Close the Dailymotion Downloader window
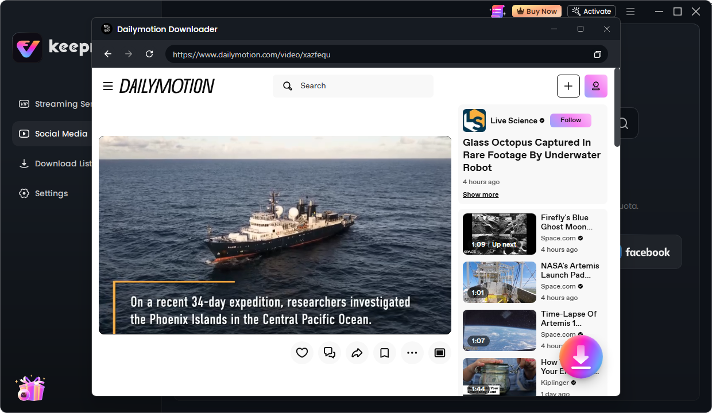This screenshot has width=712, height=413. pos(607,29)
